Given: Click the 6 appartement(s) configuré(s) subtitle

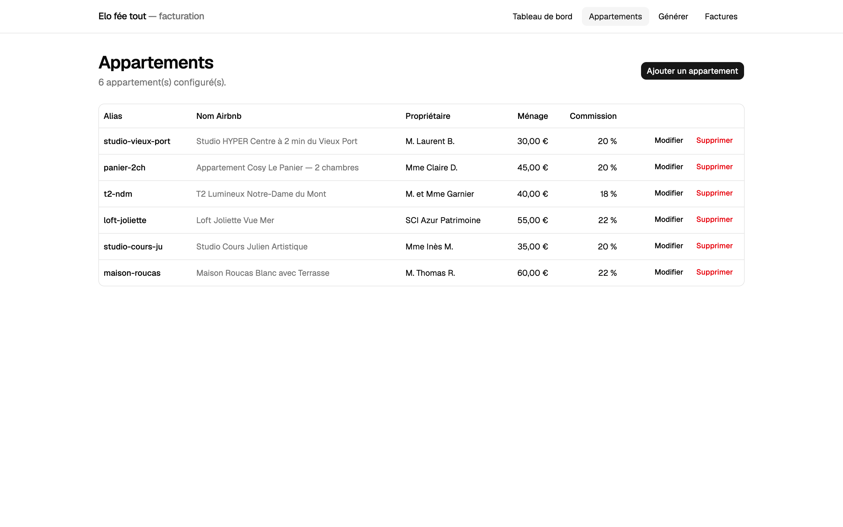Looking at the screenshot, I should (x=162, y=83).
